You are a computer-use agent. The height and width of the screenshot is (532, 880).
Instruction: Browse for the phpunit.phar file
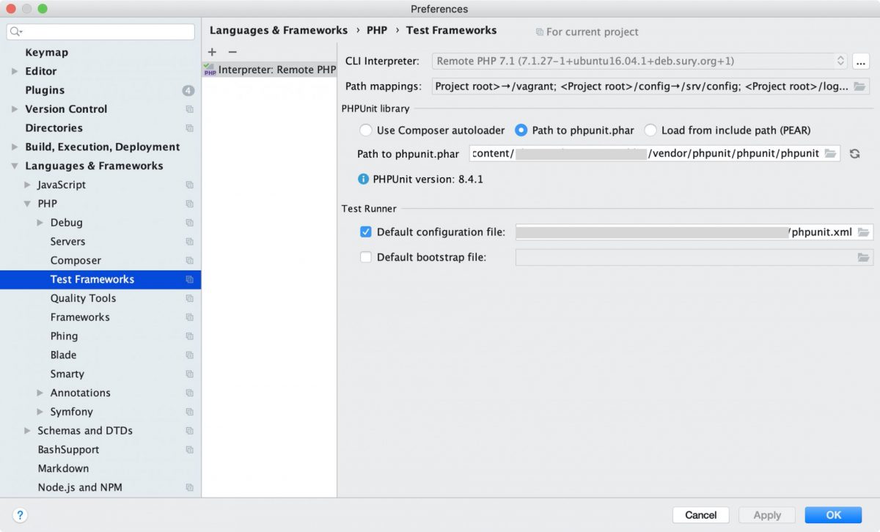[x=830, y=154]
